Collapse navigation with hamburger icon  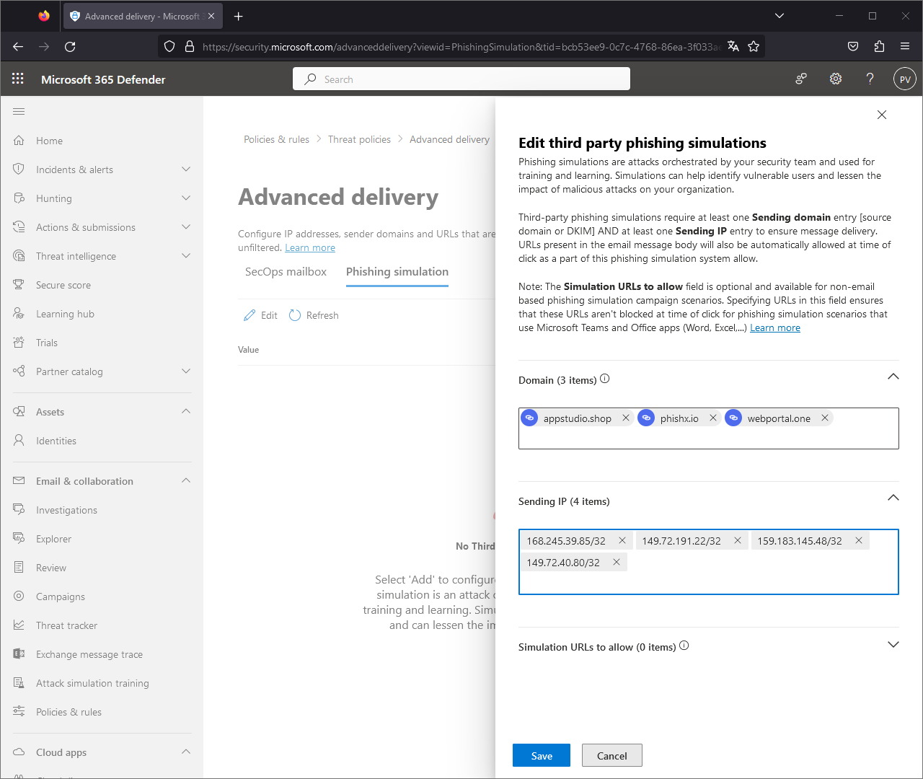(x=19, y=111)
